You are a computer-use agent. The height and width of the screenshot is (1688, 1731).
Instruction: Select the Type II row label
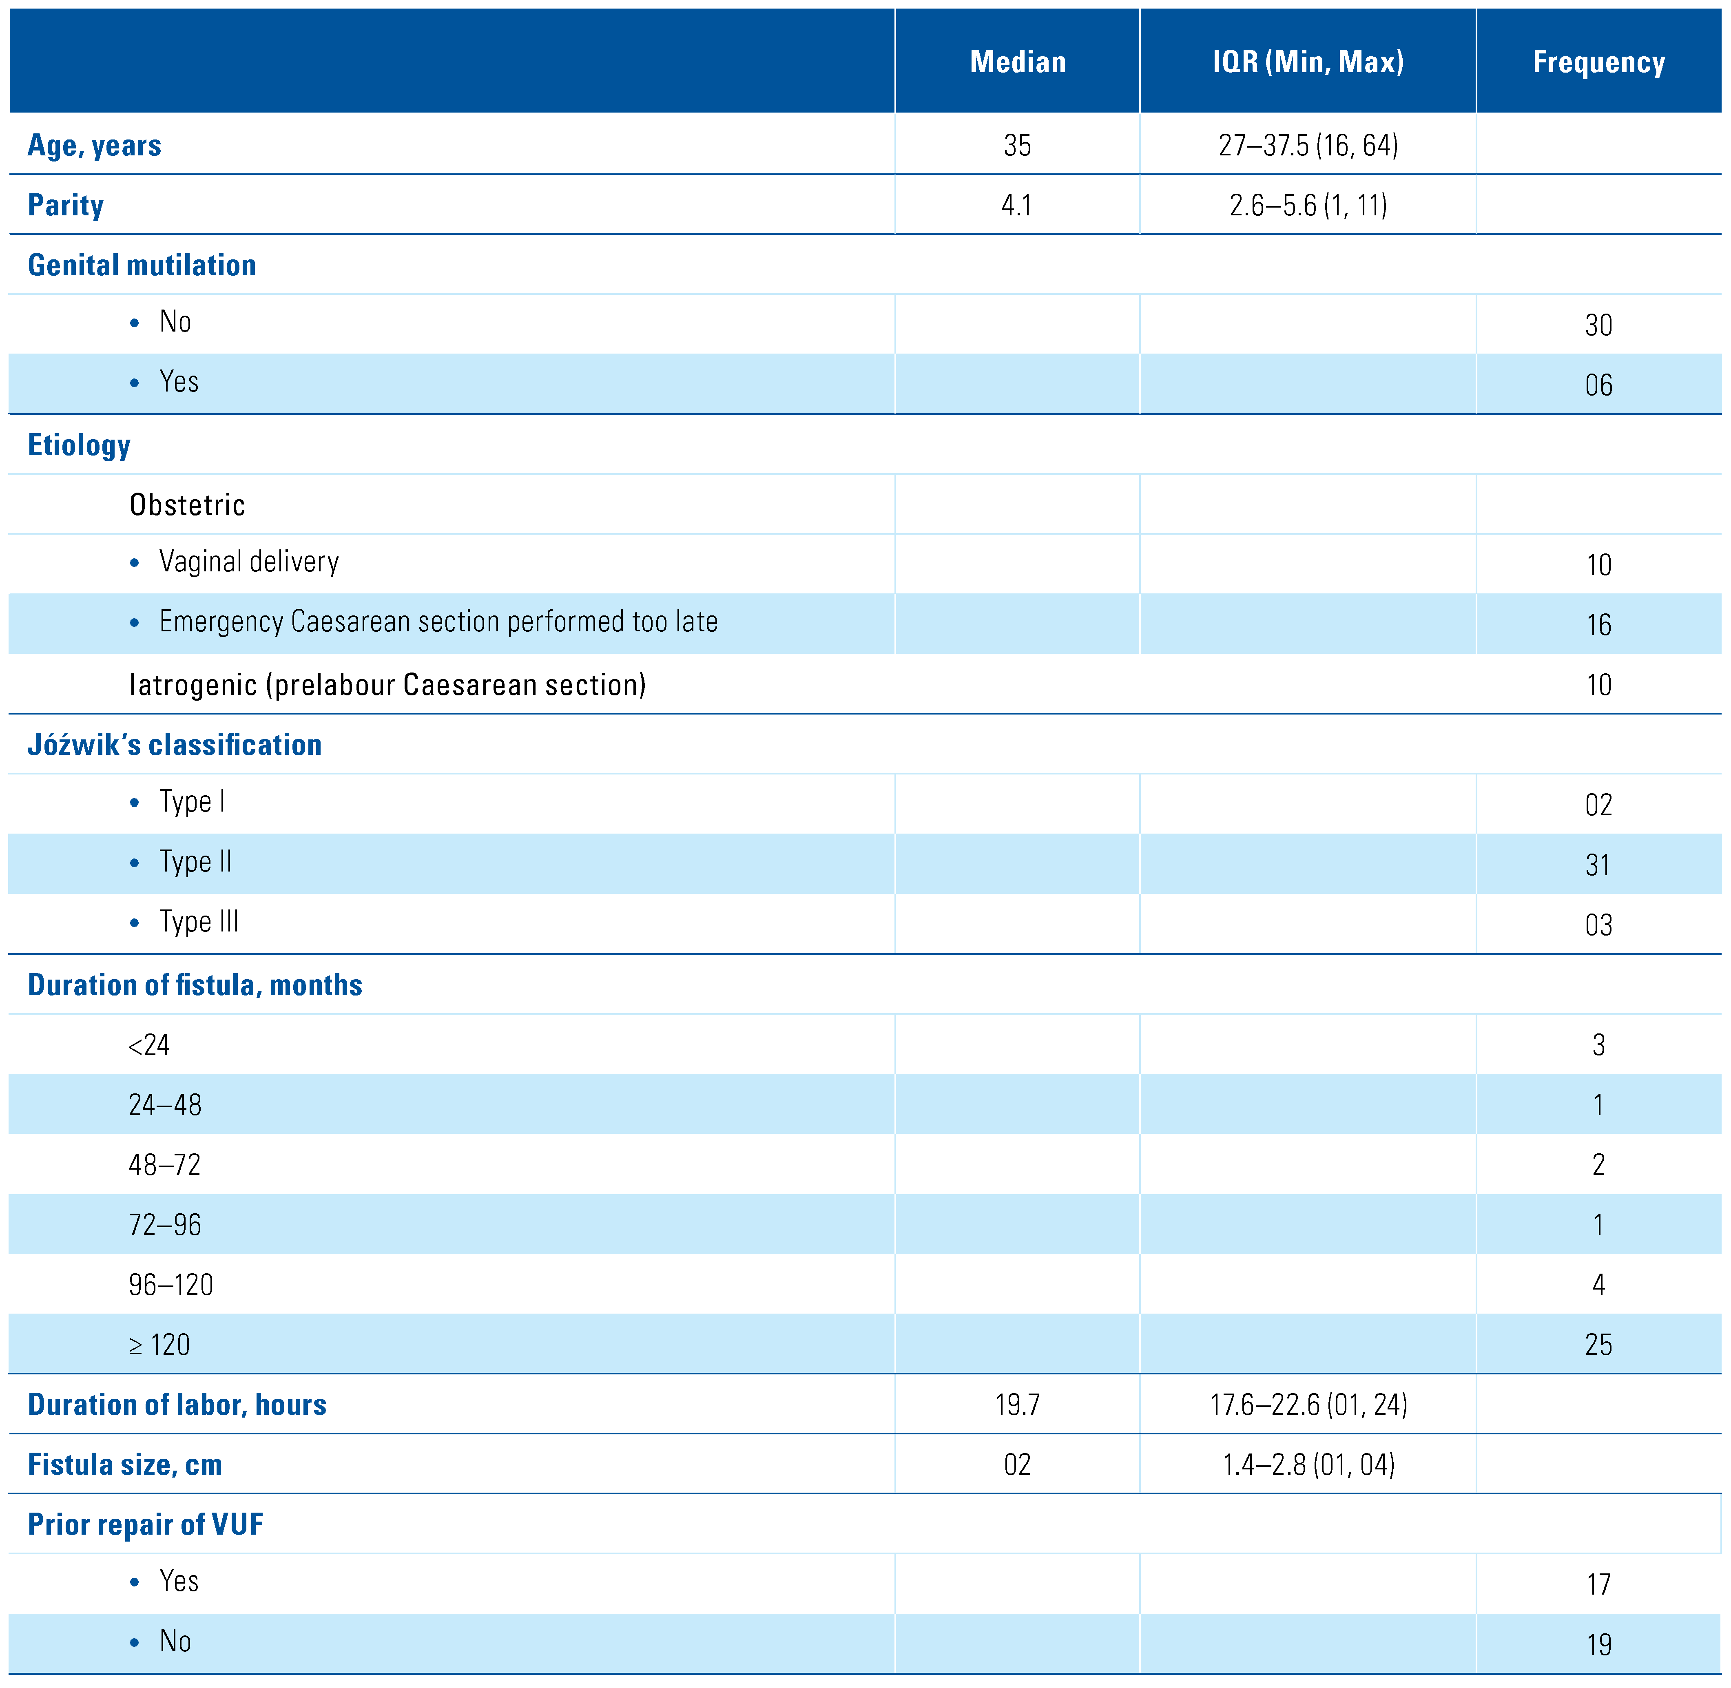point(195,862)
